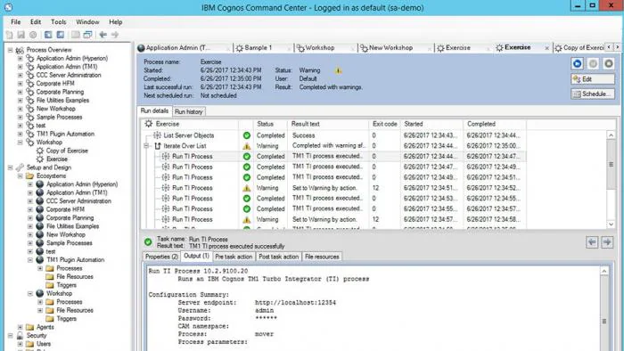Viewport: 624px width, 351px height.
Task: Open the Help menu
Action: 115,22
